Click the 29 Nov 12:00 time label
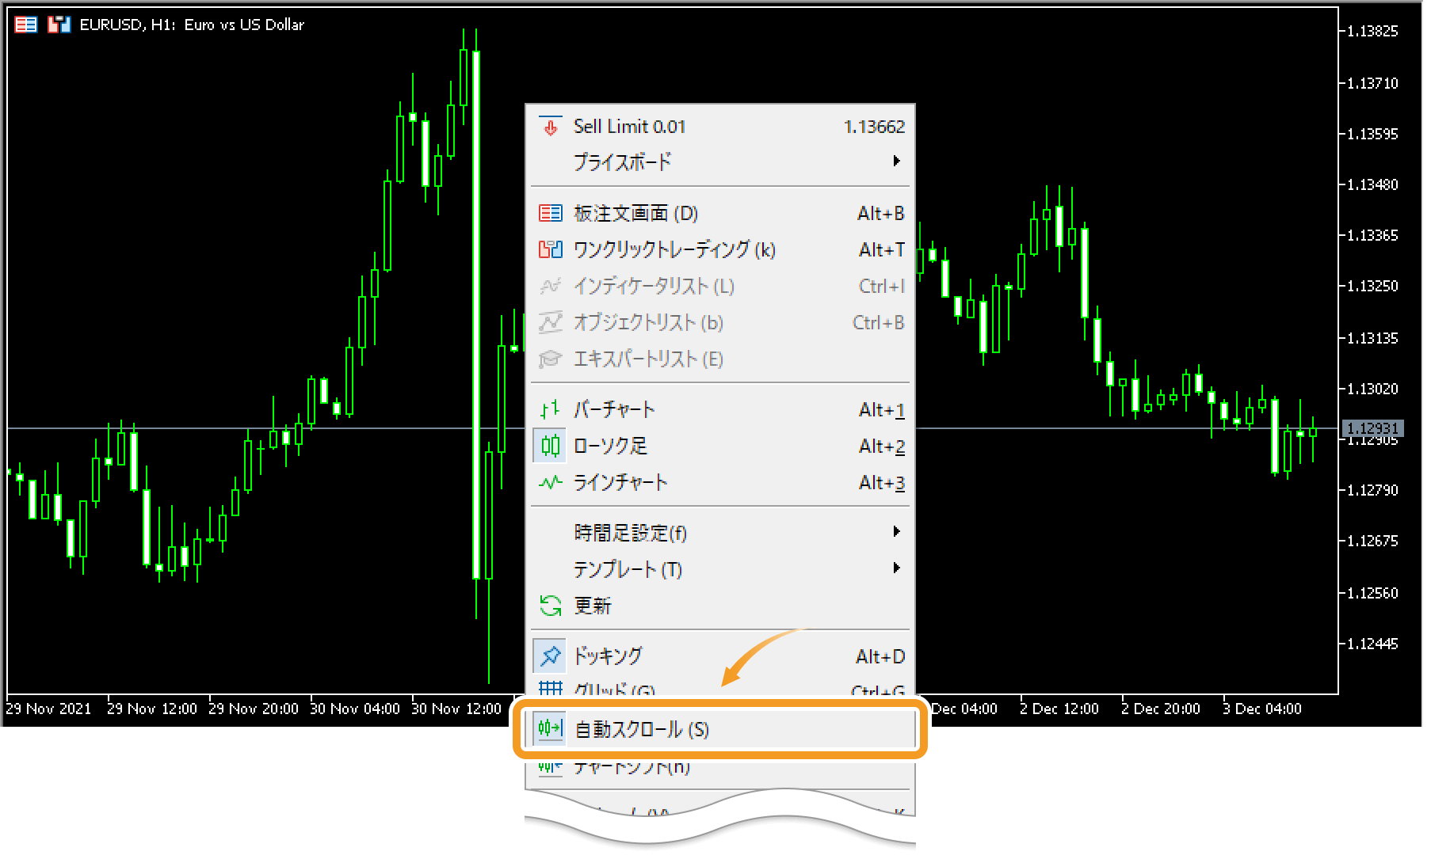The image size is (1431, 855). click(152, 709)
